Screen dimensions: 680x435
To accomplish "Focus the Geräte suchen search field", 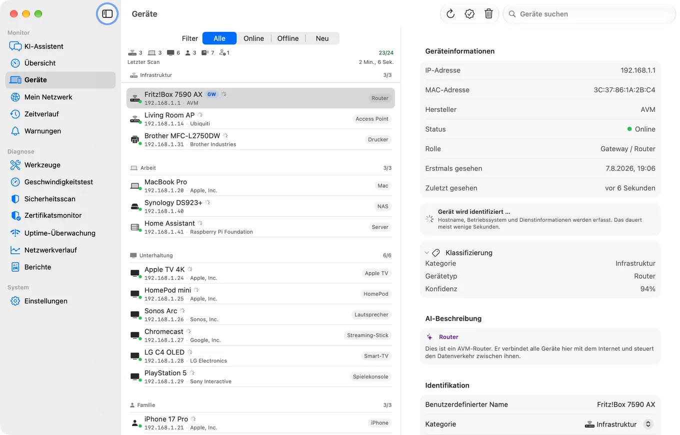I will pyautogui.click(x=590, y=14).
